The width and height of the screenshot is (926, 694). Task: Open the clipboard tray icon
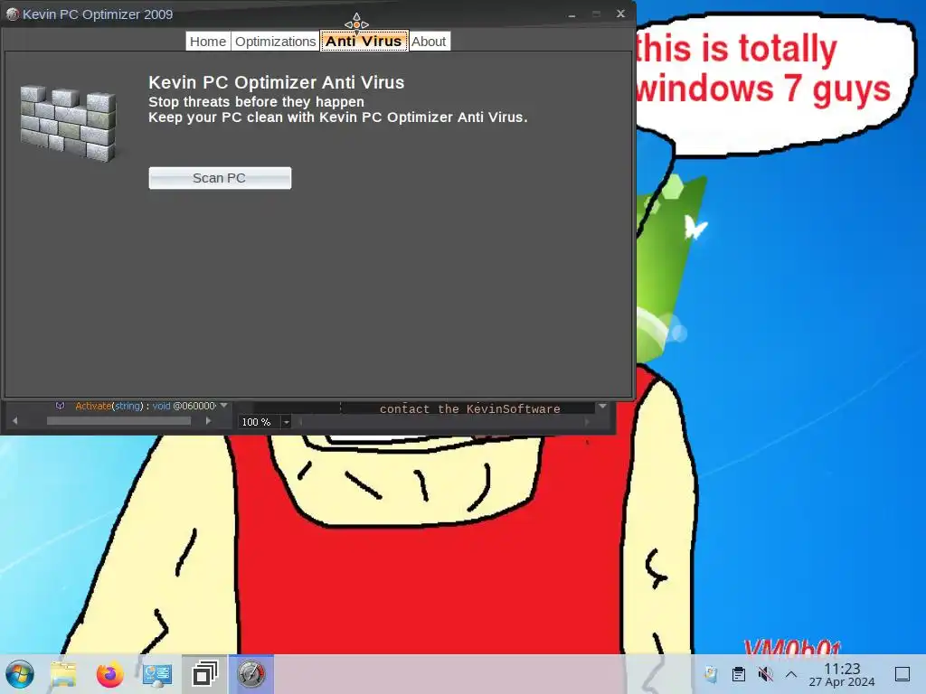(x=738, y=674)
